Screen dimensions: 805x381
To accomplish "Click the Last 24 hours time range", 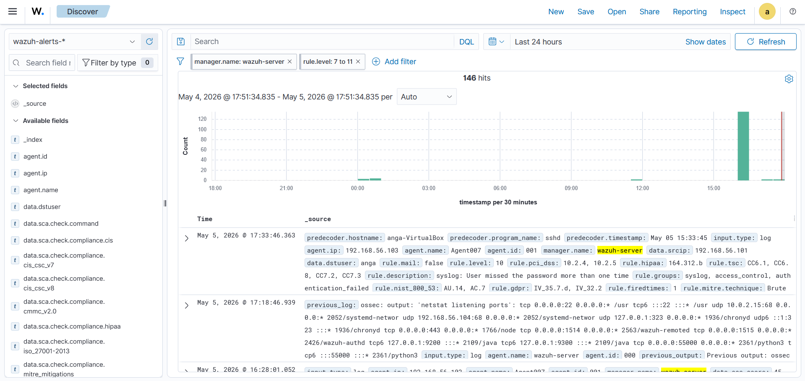I will tap(538, 42).
